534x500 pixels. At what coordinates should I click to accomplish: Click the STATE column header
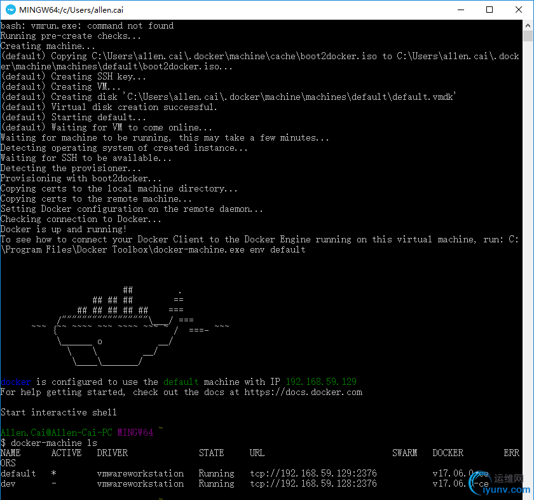point(212,454)
